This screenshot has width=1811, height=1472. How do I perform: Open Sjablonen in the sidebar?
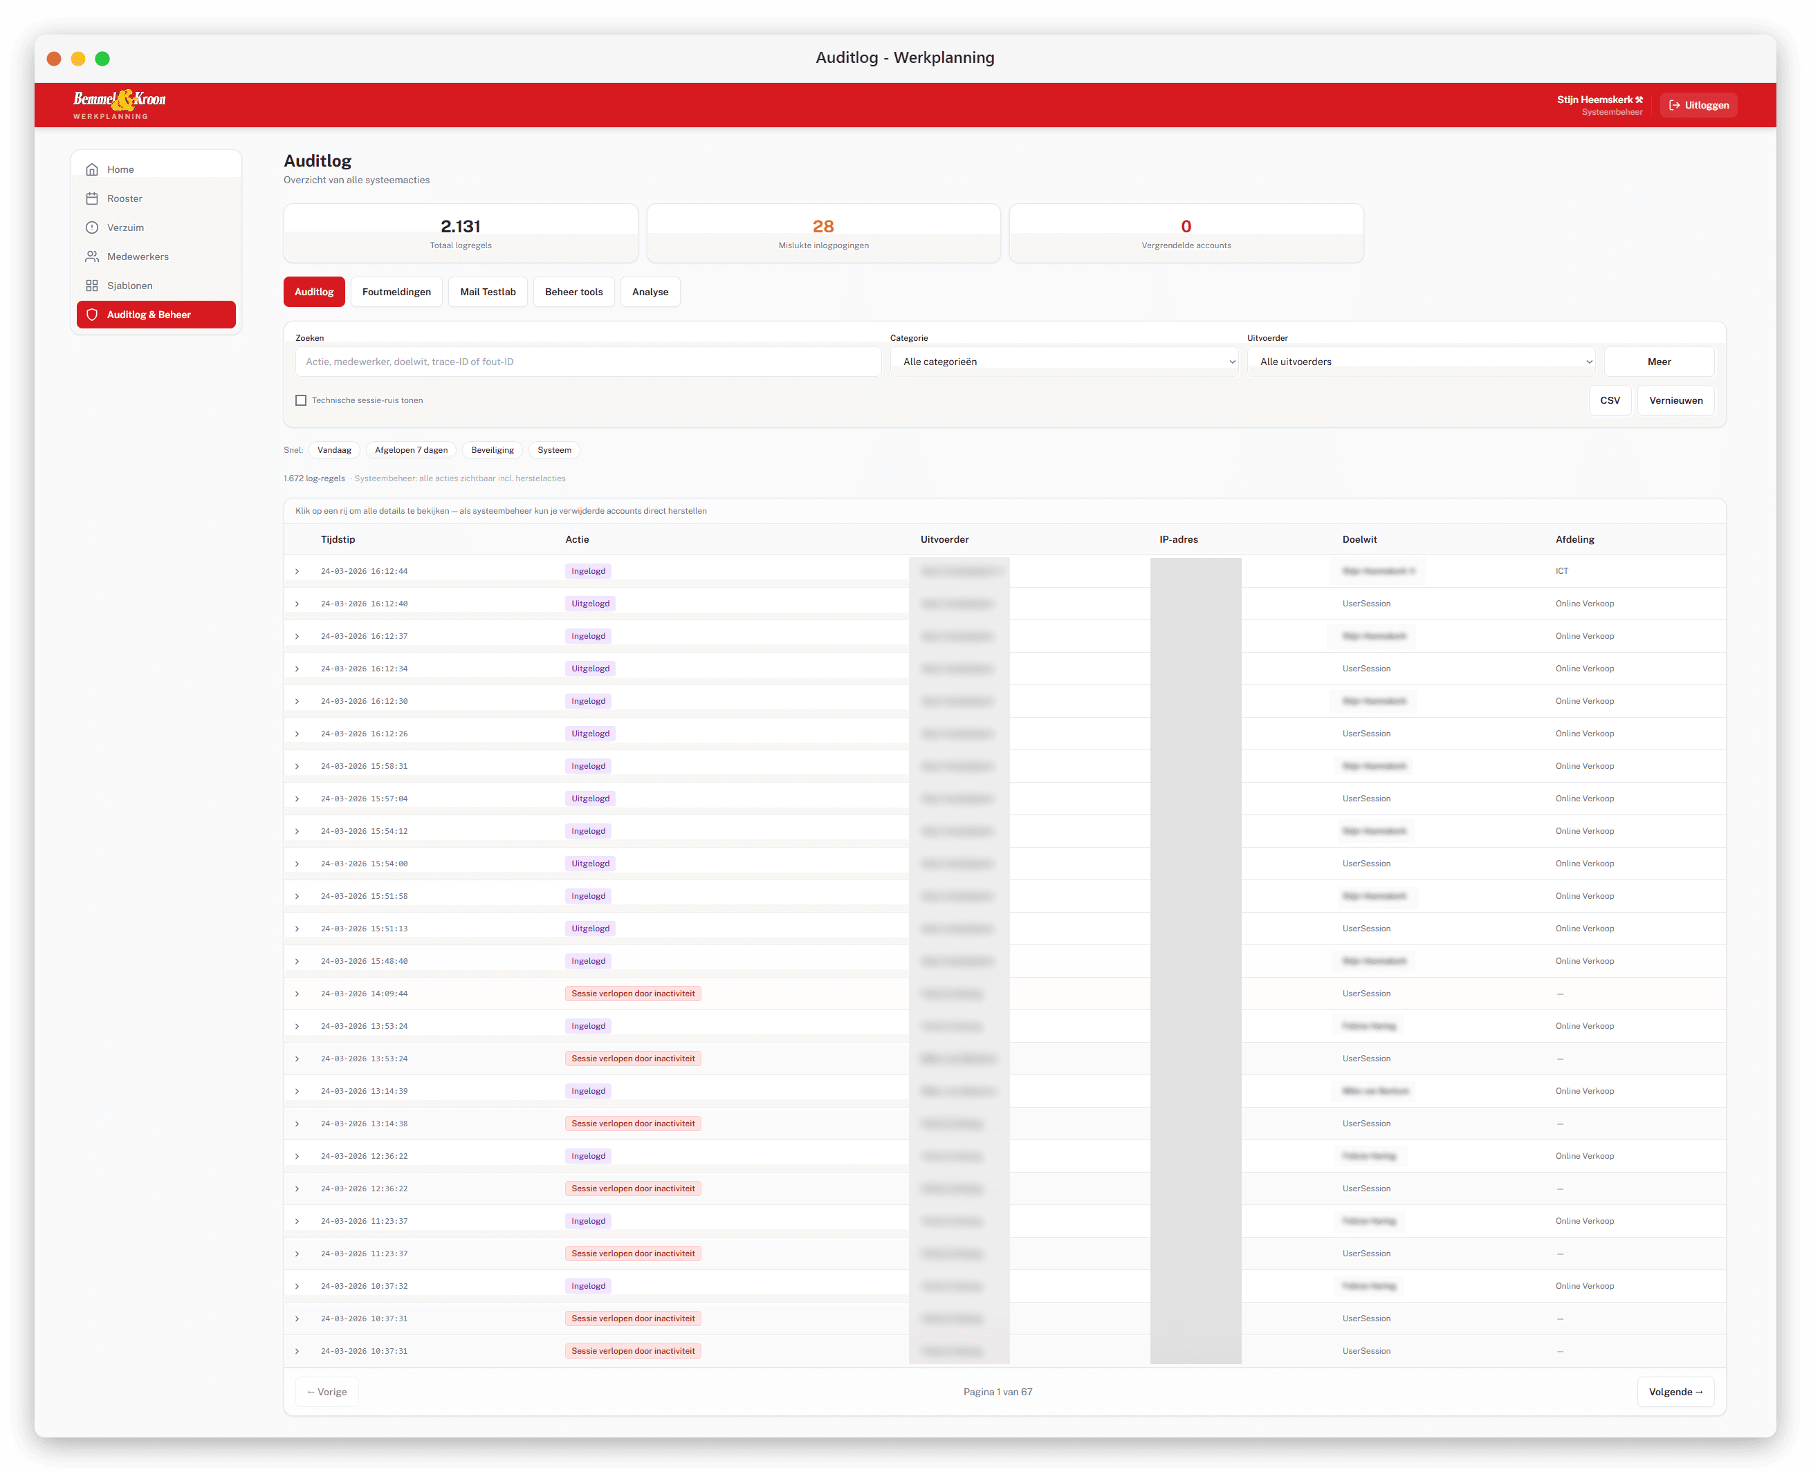(x=156, y=286)
